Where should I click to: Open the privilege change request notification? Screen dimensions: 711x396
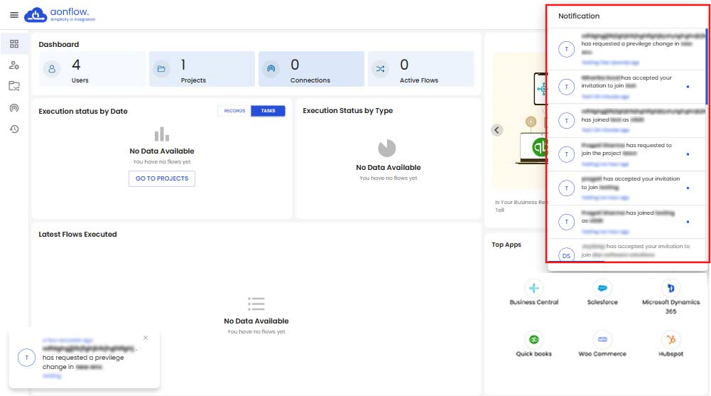(x=625, y=48)
